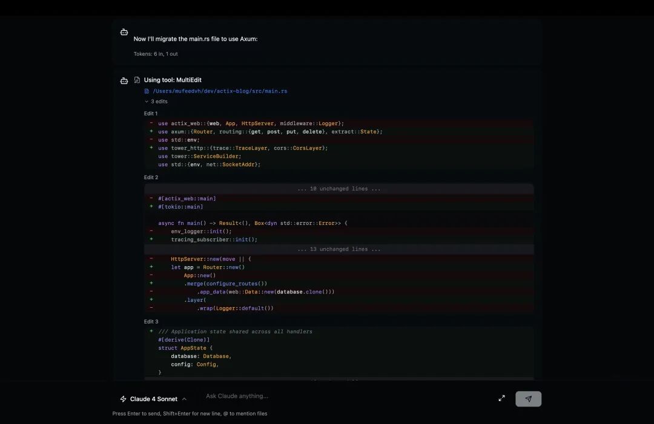The image size is (654, 424).
Task: Click the robot icon next to the MultiEdit message
Action: click(x=124, y=80)
